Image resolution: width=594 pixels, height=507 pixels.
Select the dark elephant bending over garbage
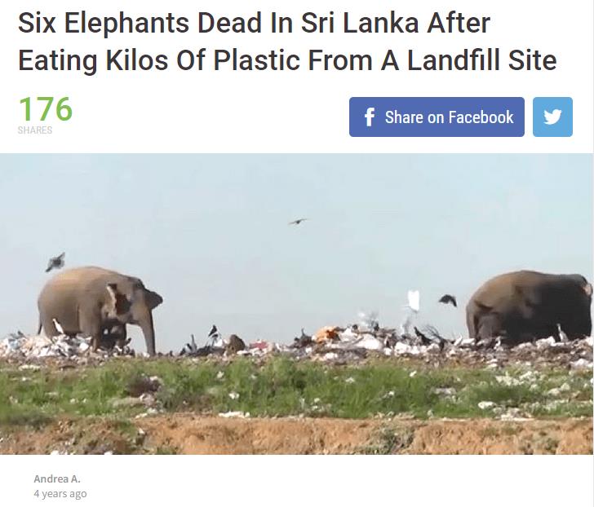[529, 307]
